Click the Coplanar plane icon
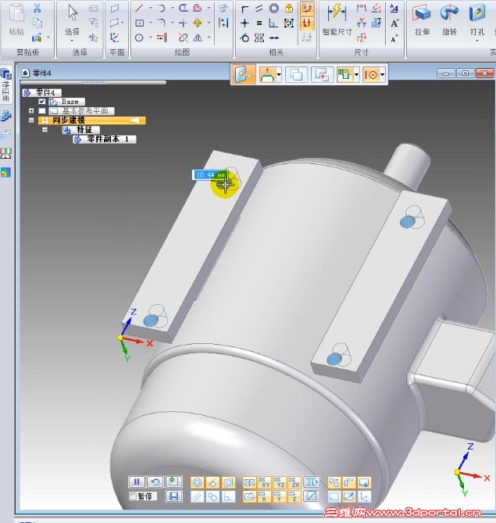Viewport: 496px width, 523px height. pos(115,9)
